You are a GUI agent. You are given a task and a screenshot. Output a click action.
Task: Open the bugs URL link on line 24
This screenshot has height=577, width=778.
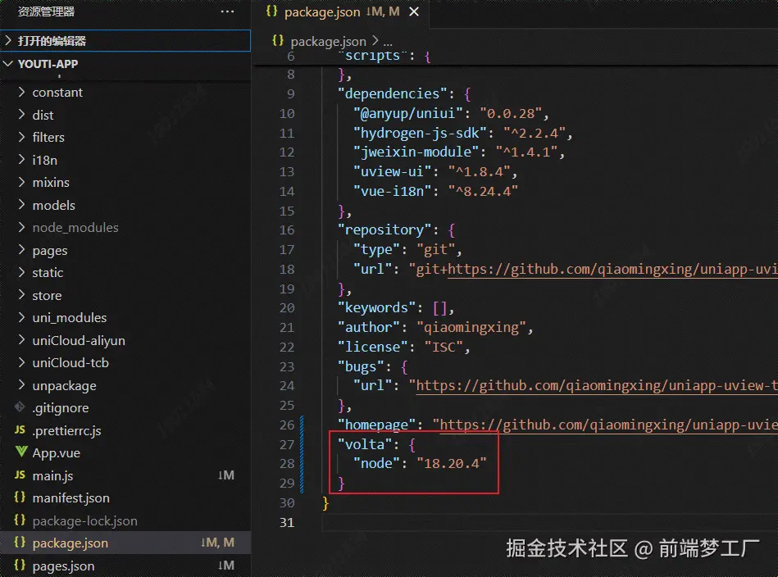[x=597, y=385]
